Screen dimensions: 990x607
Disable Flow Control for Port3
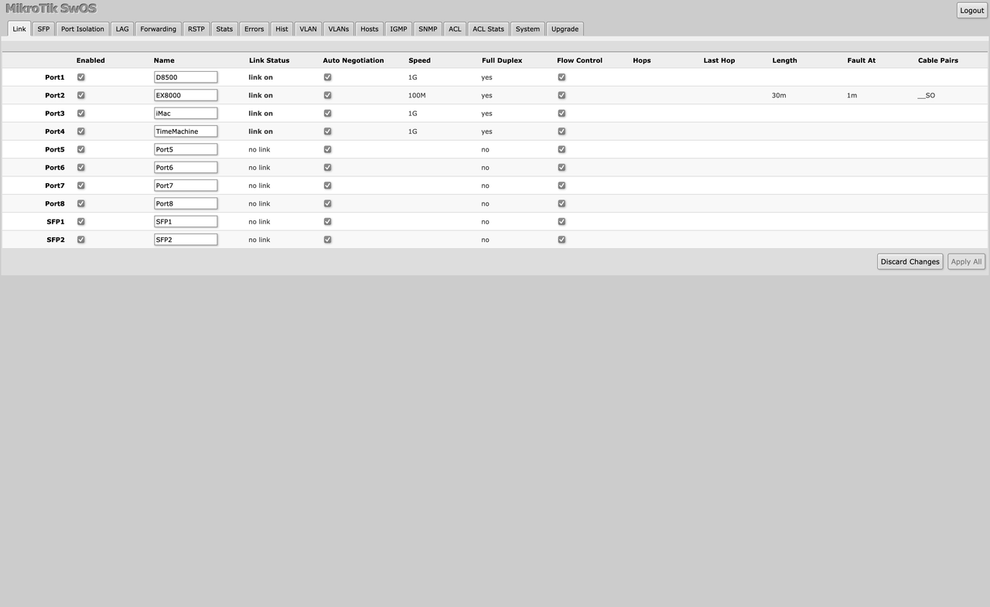562,113
